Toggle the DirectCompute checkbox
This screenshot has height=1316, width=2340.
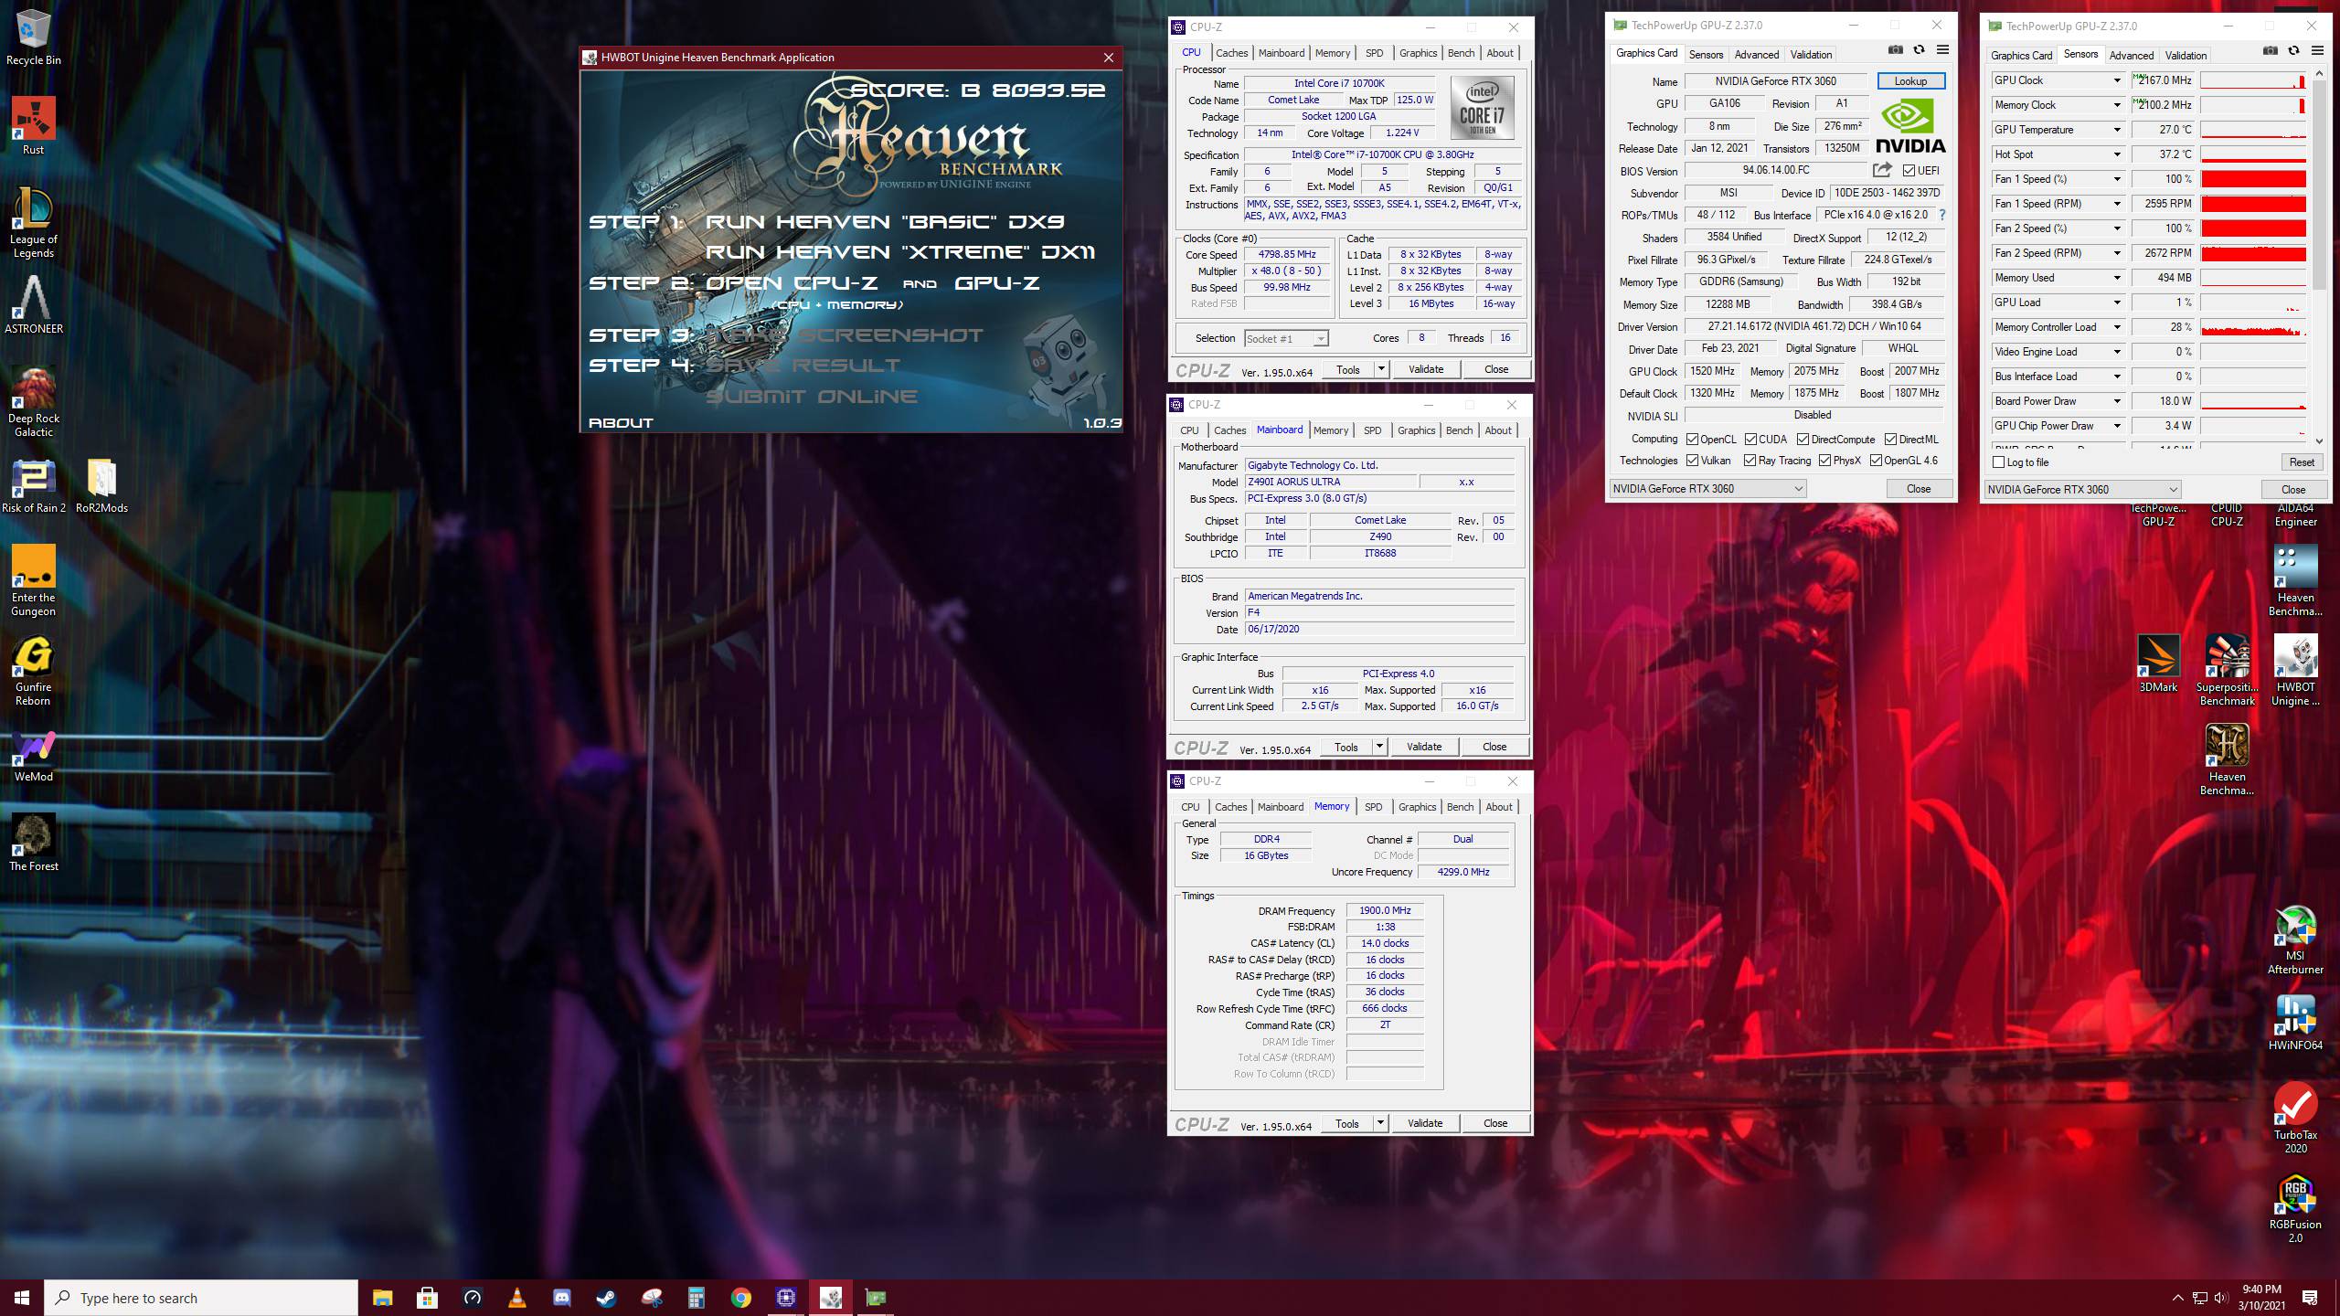click(1803, 440)
